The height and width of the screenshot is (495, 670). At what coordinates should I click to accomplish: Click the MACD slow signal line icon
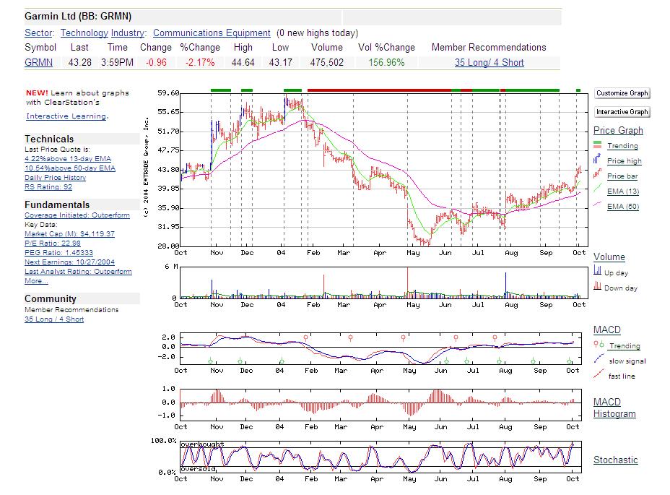[x=597, y=360]
